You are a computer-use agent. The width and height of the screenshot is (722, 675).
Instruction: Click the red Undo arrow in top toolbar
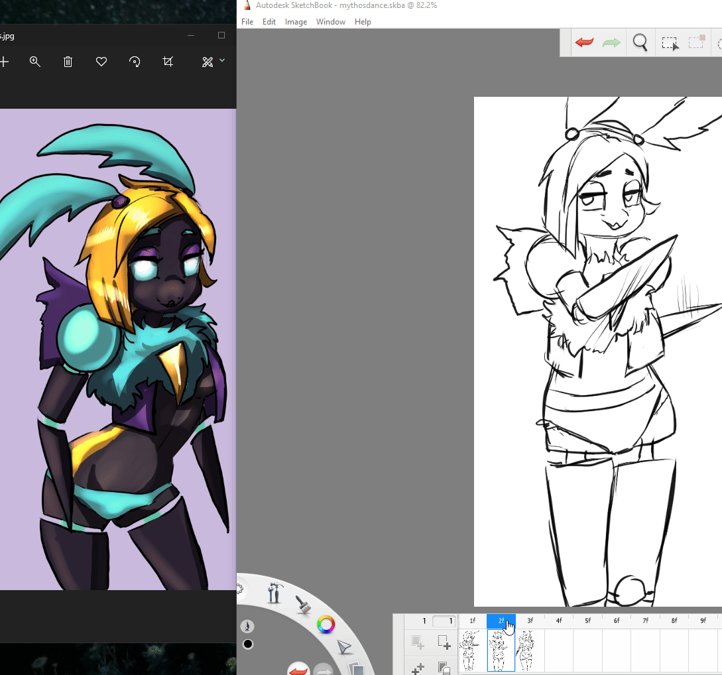tap(584, 43)
